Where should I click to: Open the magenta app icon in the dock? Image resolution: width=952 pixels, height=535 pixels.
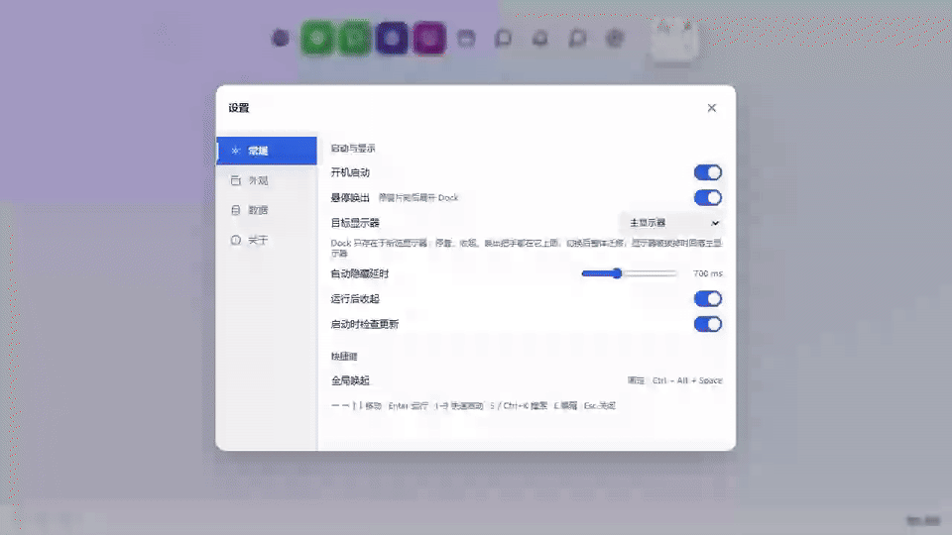429,39
